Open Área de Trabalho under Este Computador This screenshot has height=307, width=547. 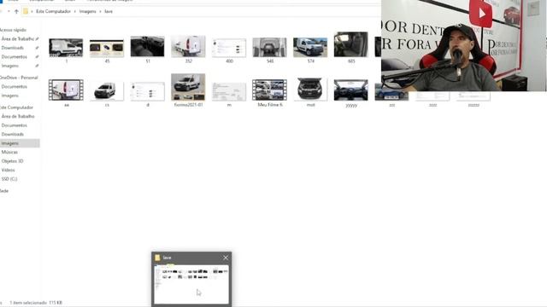coord(18,116)
